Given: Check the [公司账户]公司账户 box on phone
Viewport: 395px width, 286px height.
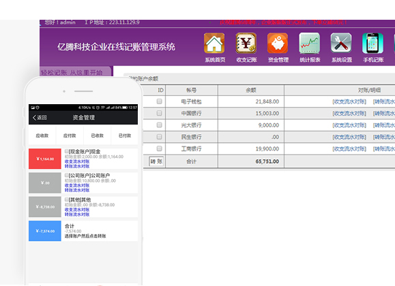Looking at the screenshot, I should 66,175.
